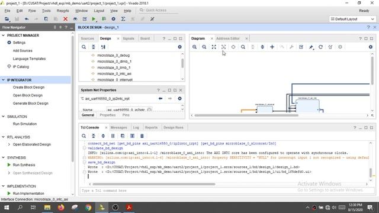Screen dimensions: 379x213
Task: Open System Net Properties gear settings
Action: pos(179,99)
